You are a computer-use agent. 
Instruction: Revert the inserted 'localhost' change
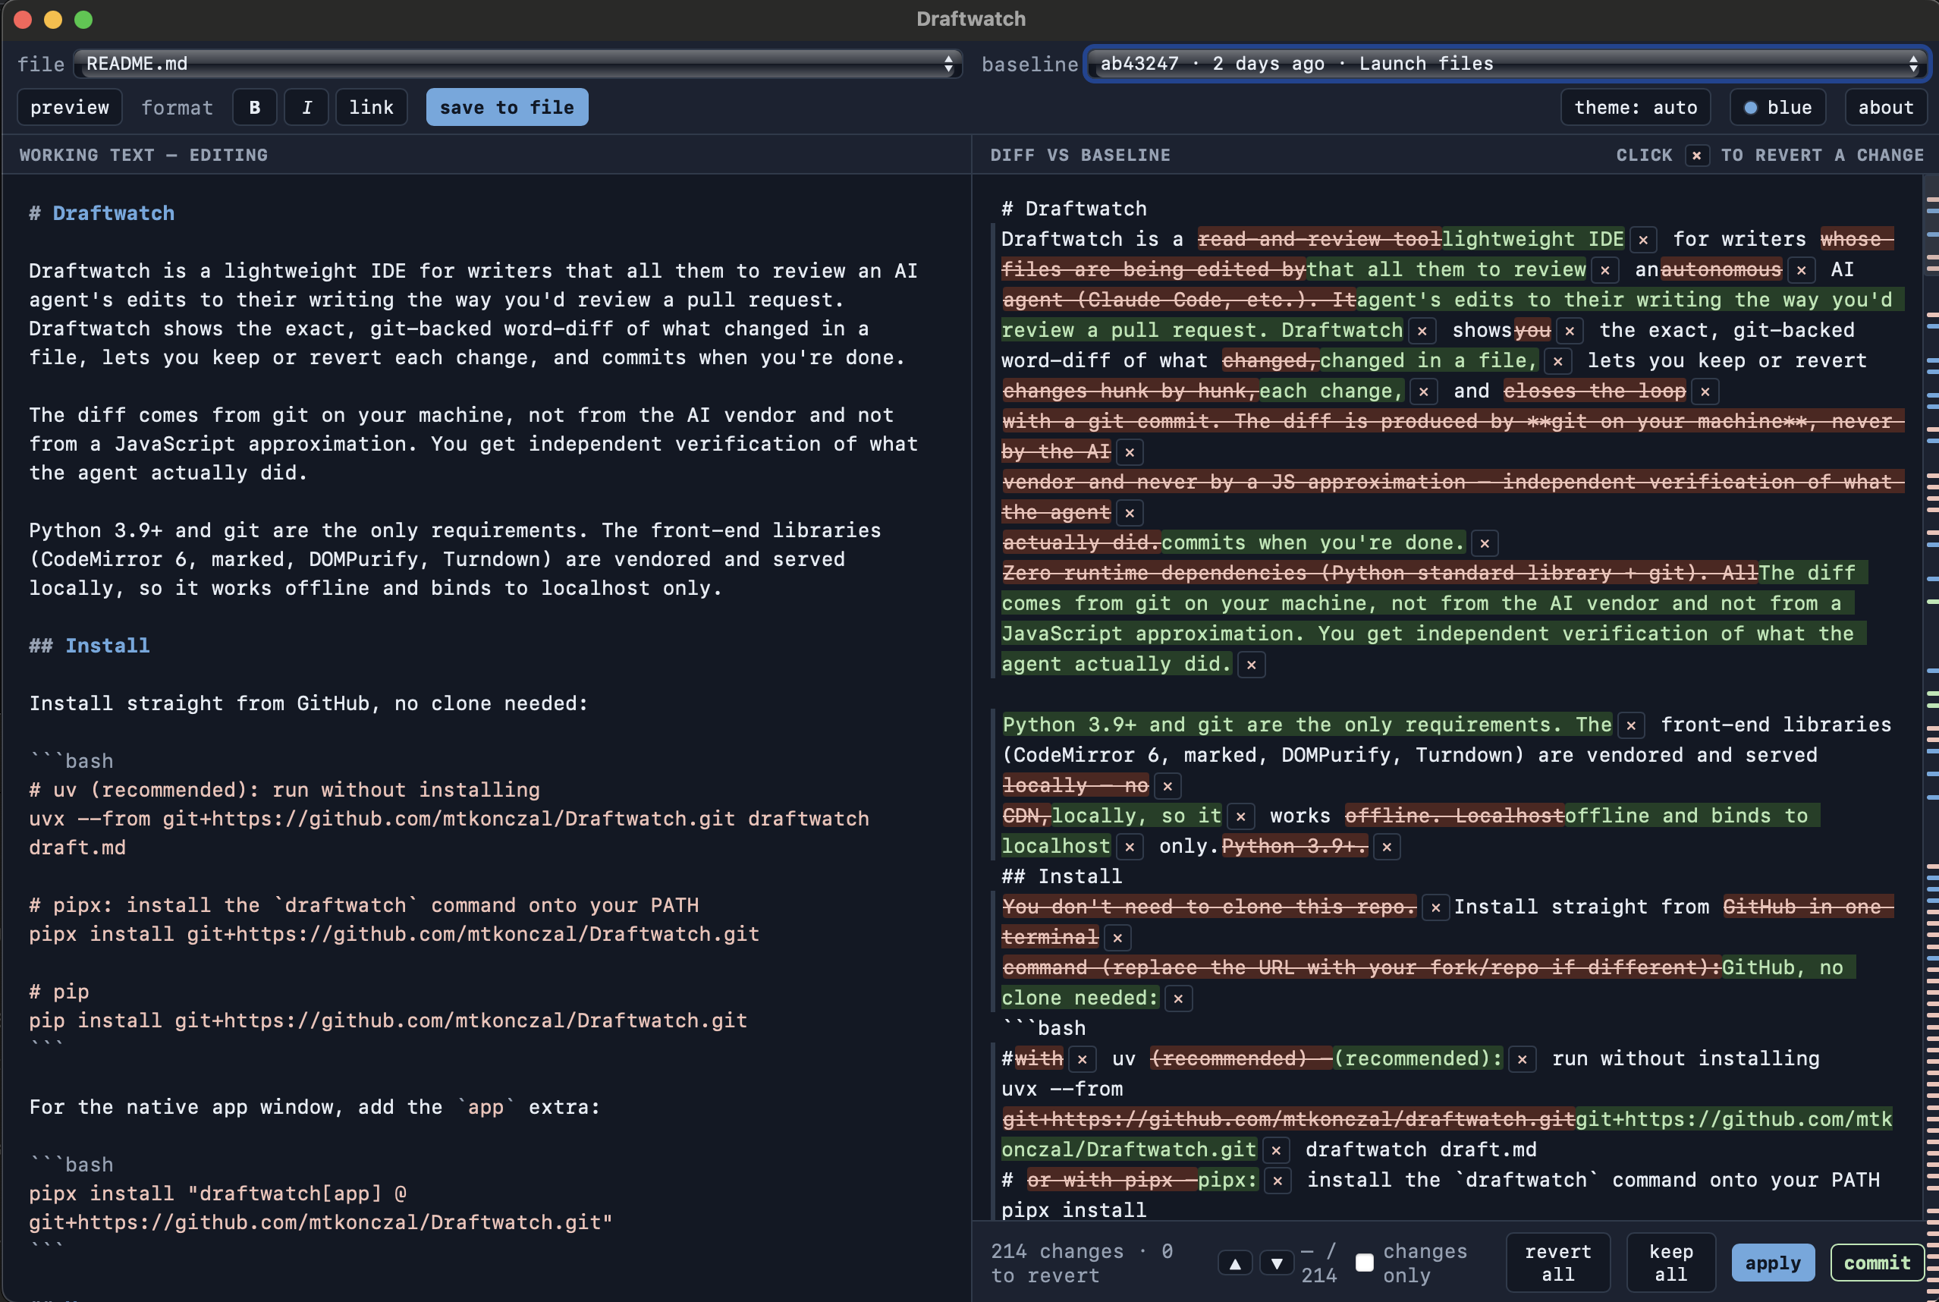click(1129, 847)
